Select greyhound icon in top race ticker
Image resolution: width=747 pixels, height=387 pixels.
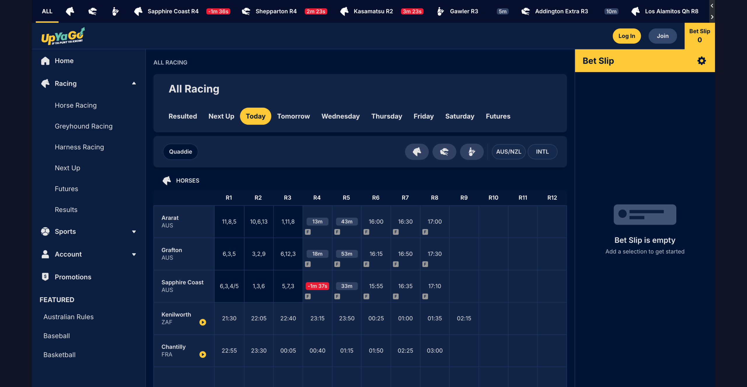(x=92, y=11)
